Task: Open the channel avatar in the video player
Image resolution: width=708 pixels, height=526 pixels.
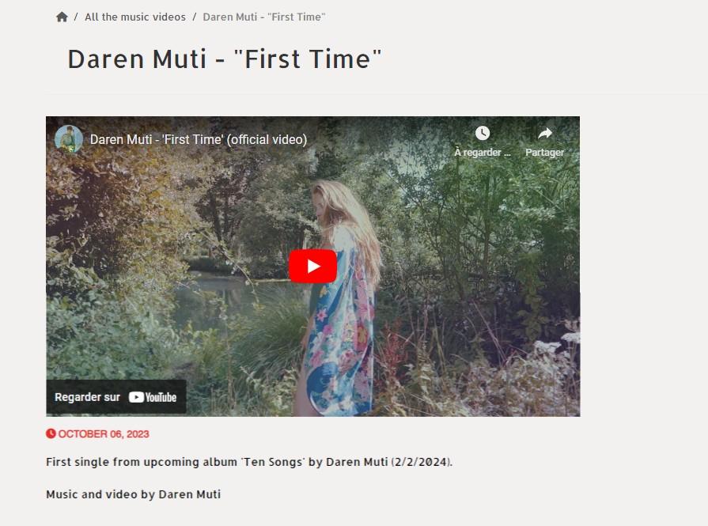Action: pos(69,139)
